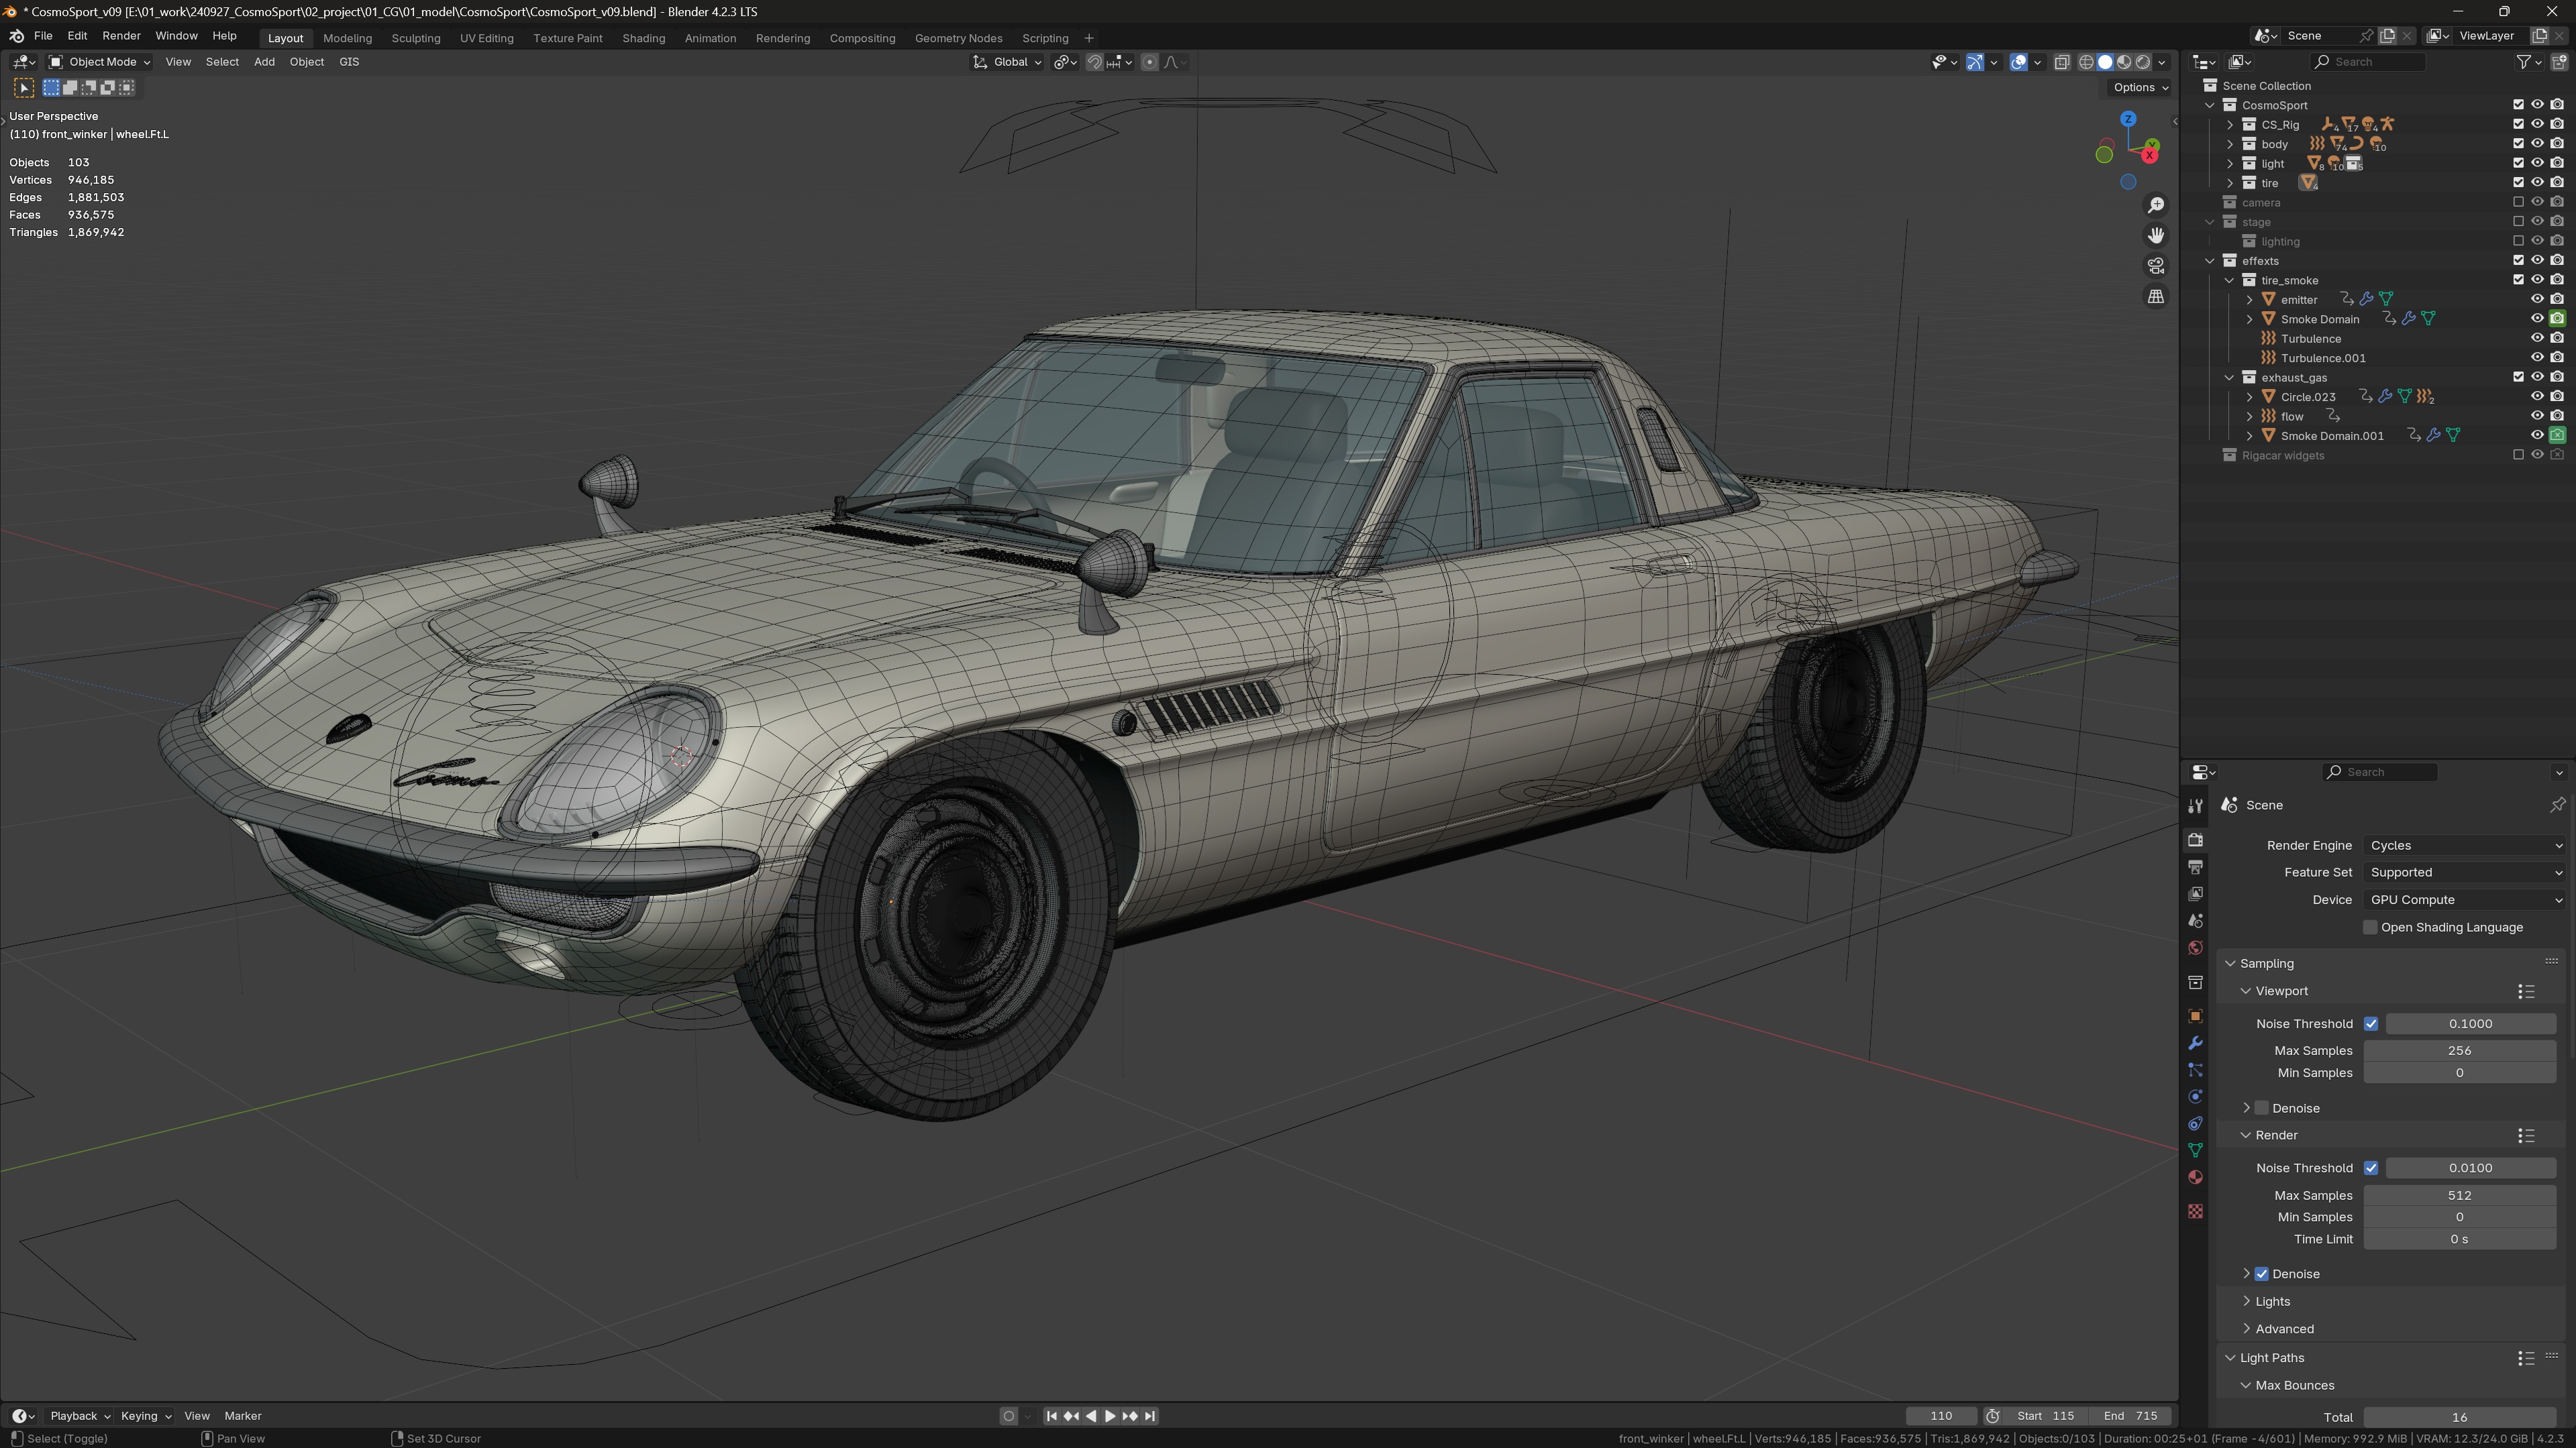Open the Output properties tab icon
The width and height of the screenshot is (2576, 1448).
pyautogui.click(x=2195, y=867)
